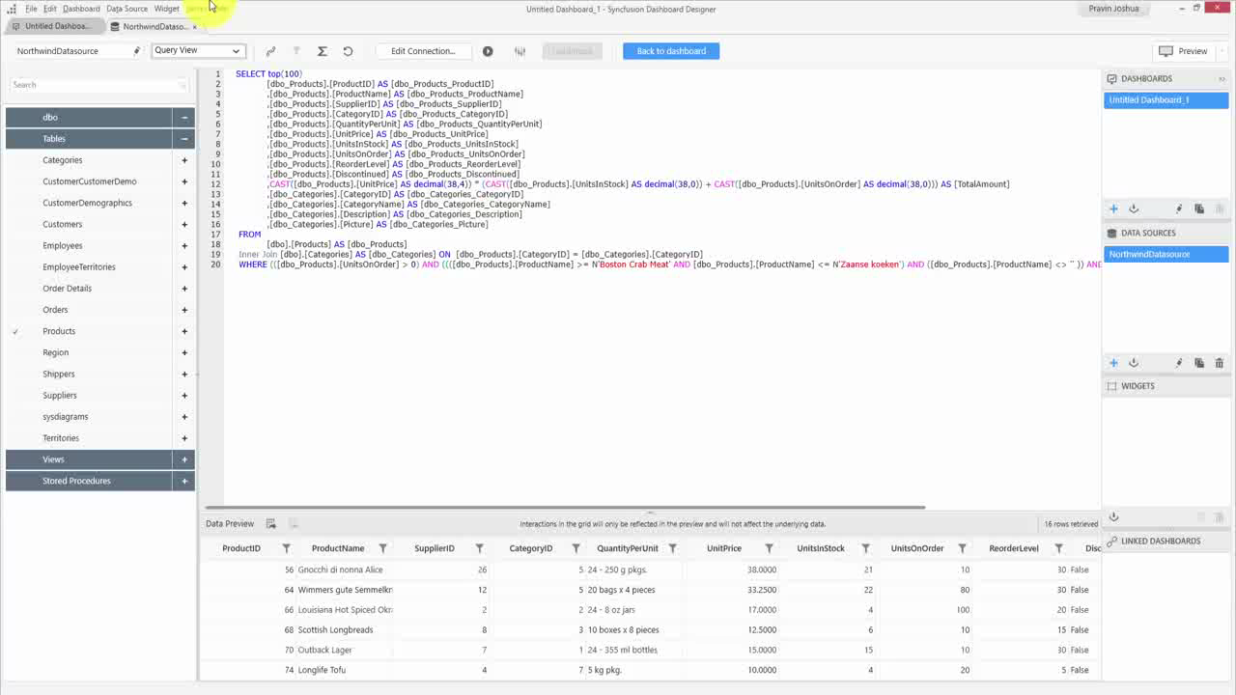This screenshot has height=695, width=1236.
Task: Collapse right panel with double chevron
Action: (1222, 79)
